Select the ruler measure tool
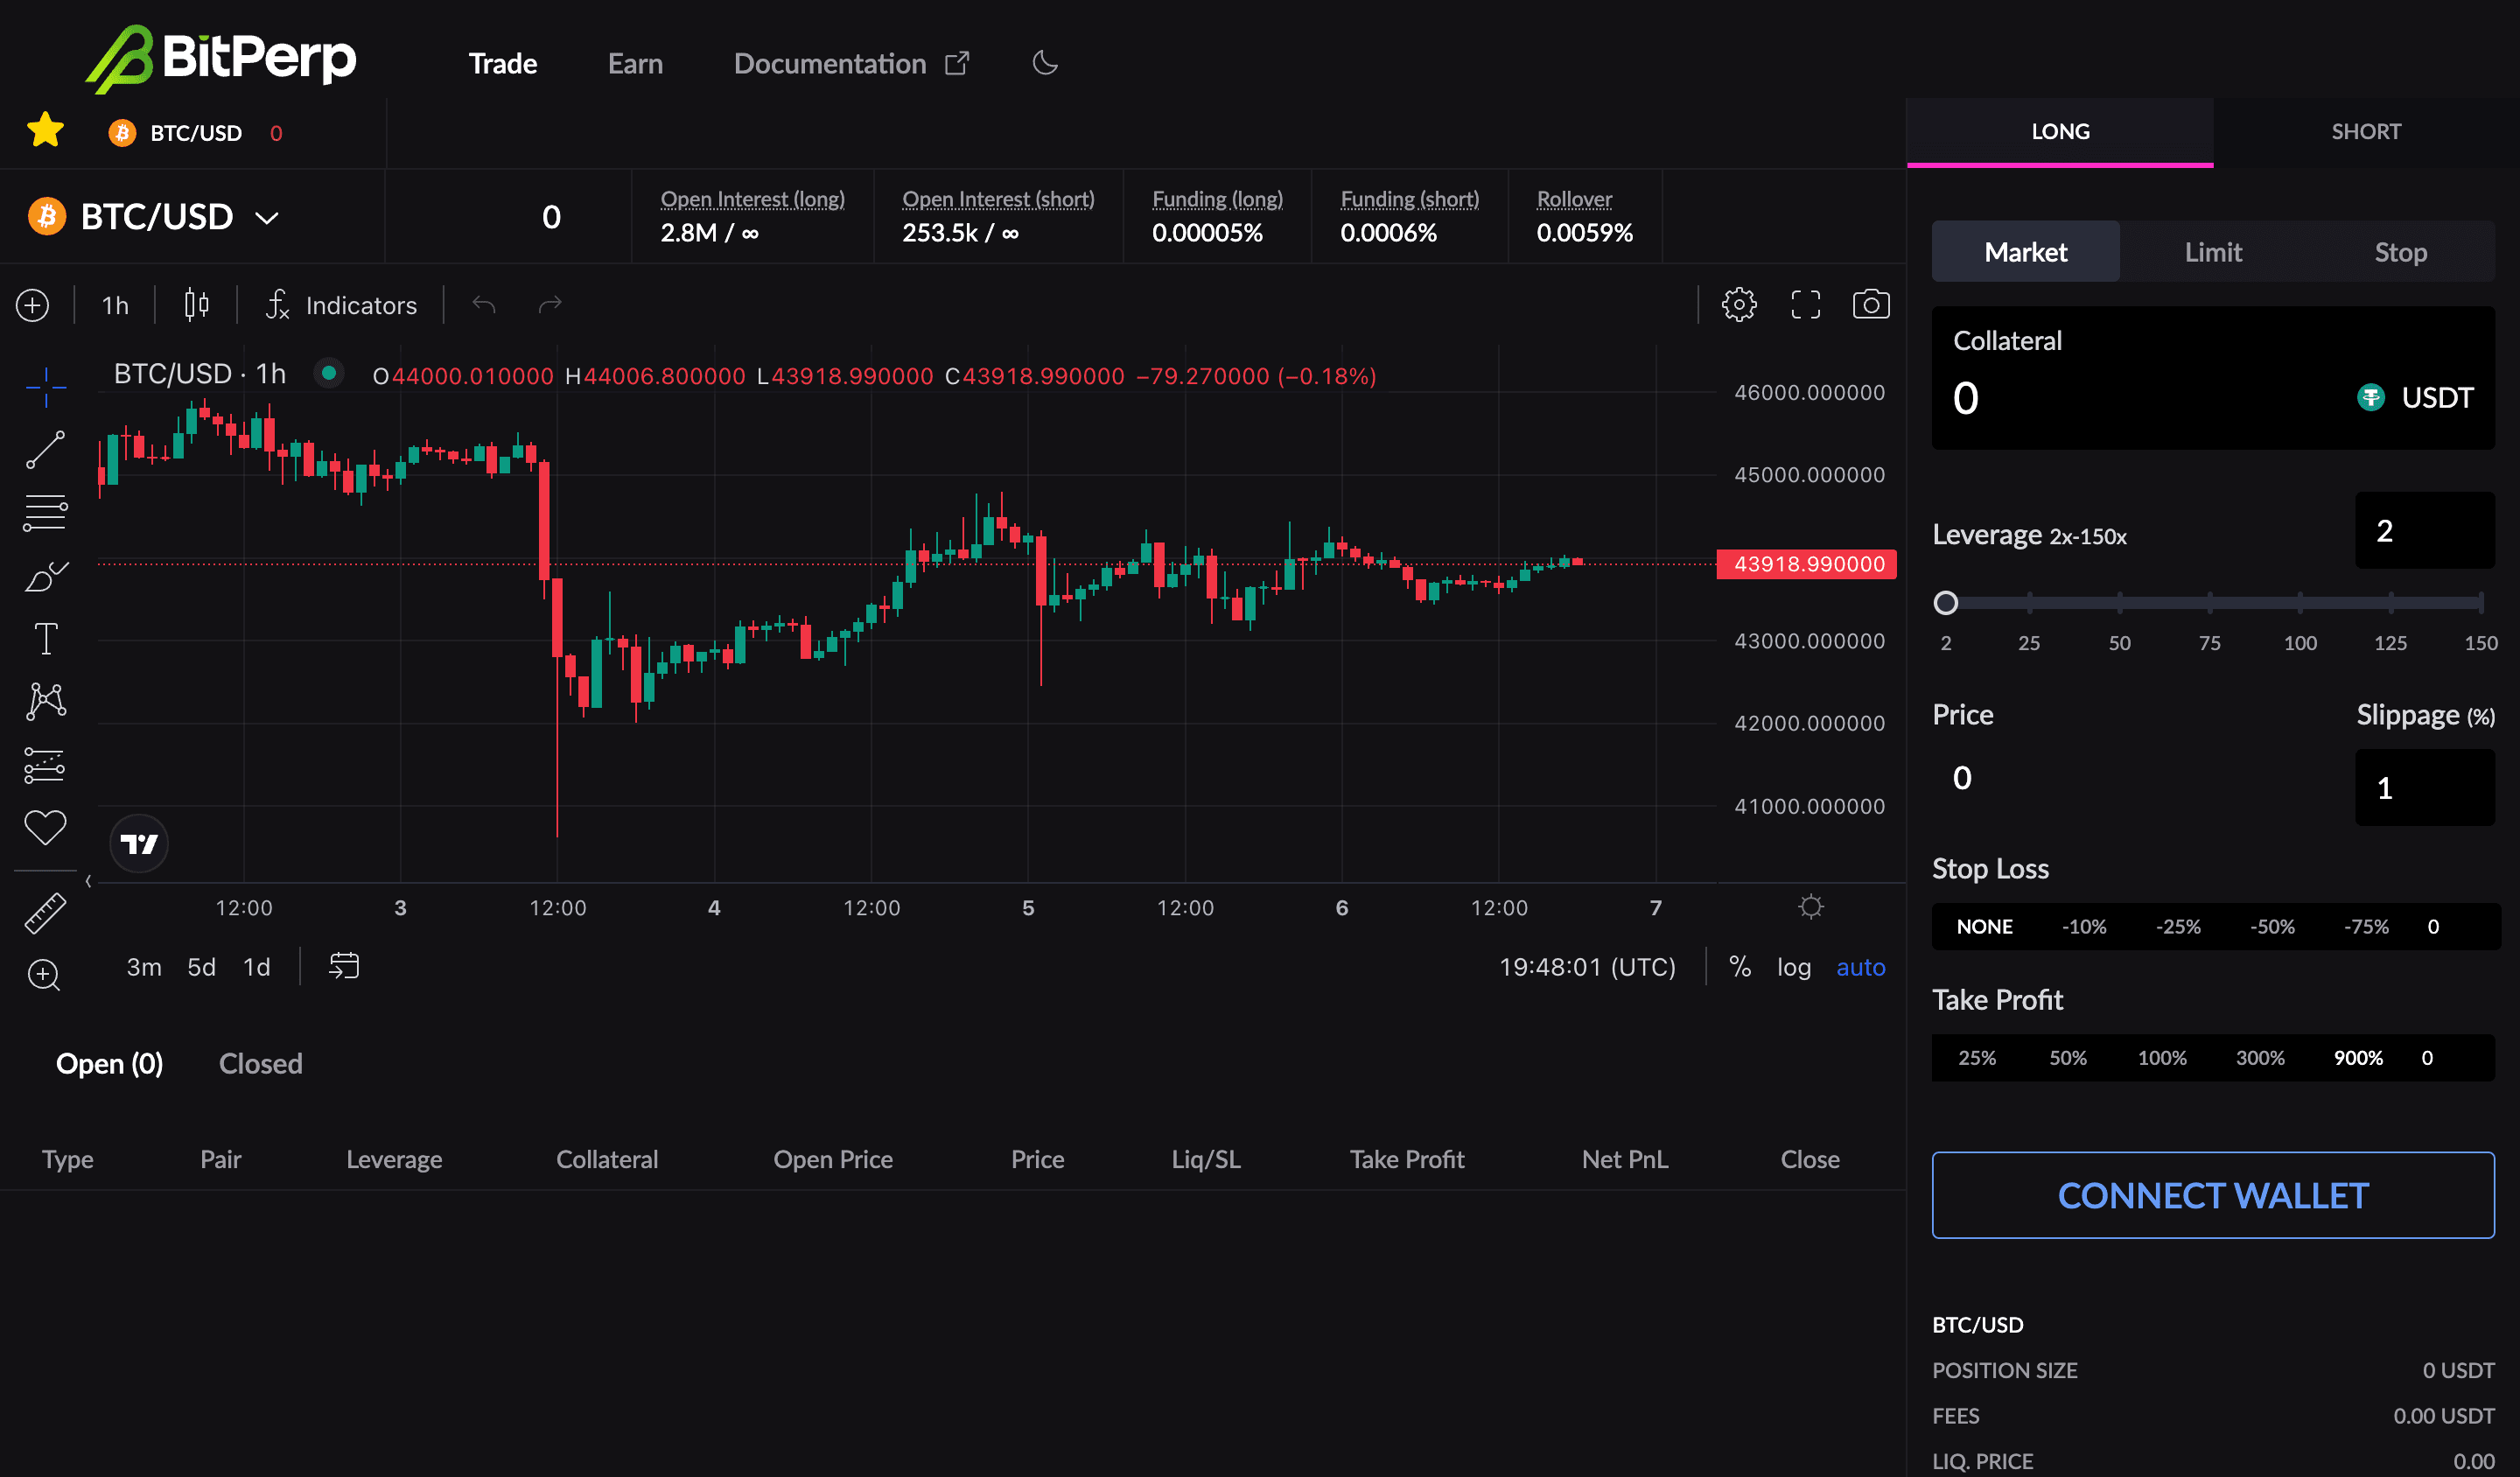This screenshot has height=1477, width=2520. coord(46,913)
